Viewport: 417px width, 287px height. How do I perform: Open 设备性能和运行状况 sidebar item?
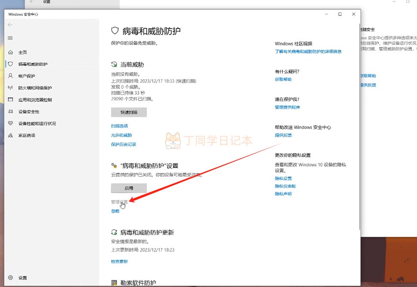37,124
